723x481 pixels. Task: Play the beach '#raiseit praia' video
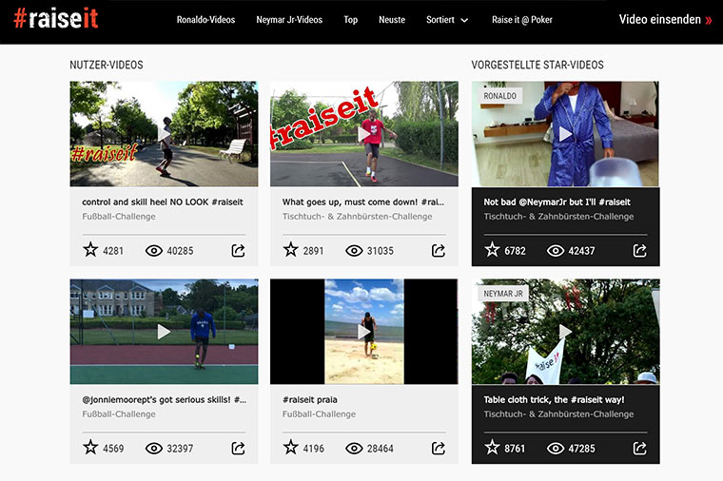coord(364,331)
